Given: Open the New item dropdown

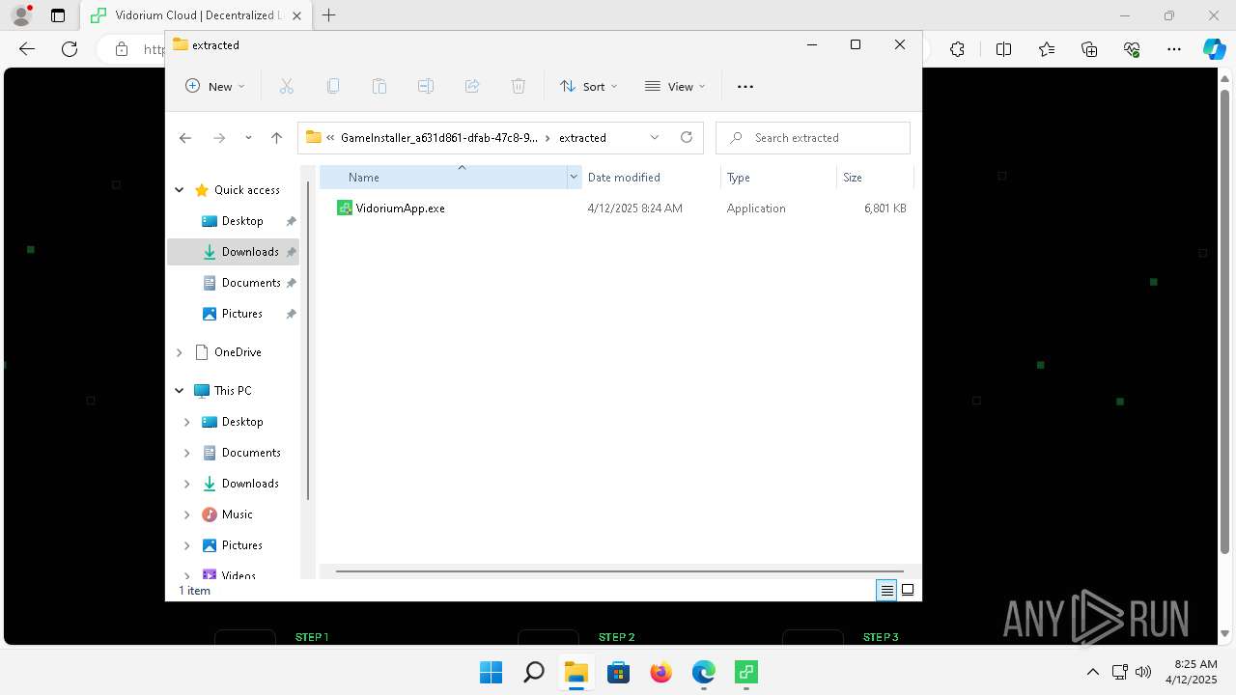Looking at the screenshot, I should (x=215, y=86).
